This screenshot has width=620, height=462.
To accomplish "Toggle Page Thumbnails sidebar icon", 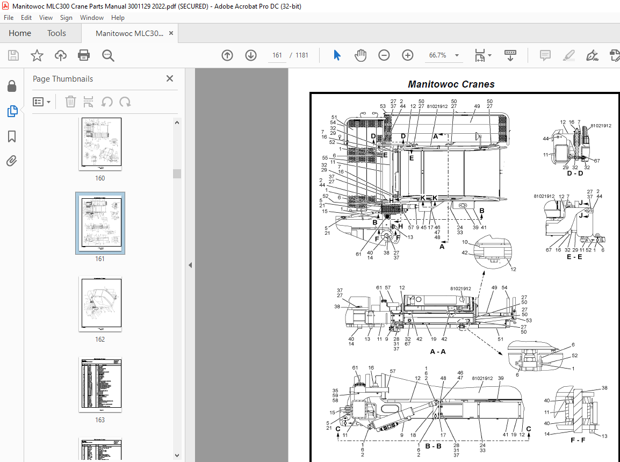I will coord(12,111).
